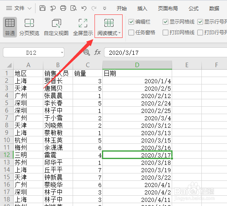Click the Undo arrow icon
The width and height of the screenshot is (227, 206).
pyautogui.click(x=84, y=8)
